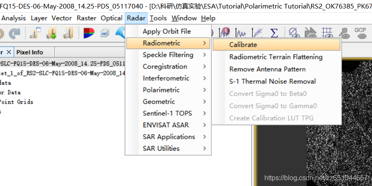Expand the Speckle Filtering submenu
This screenshot has width=372, height=186.
(168, 55)
